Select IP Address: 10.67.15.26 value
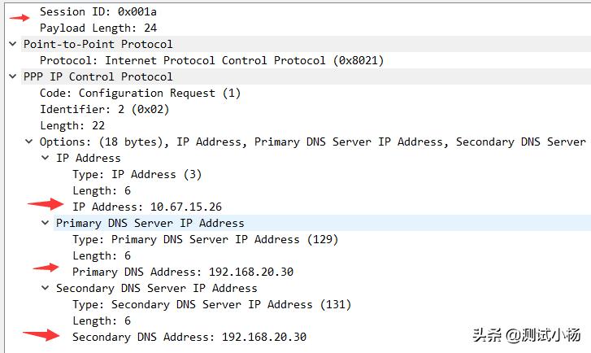Image resolution: width=591 pixels, height=353 pixels. point(147,207)
